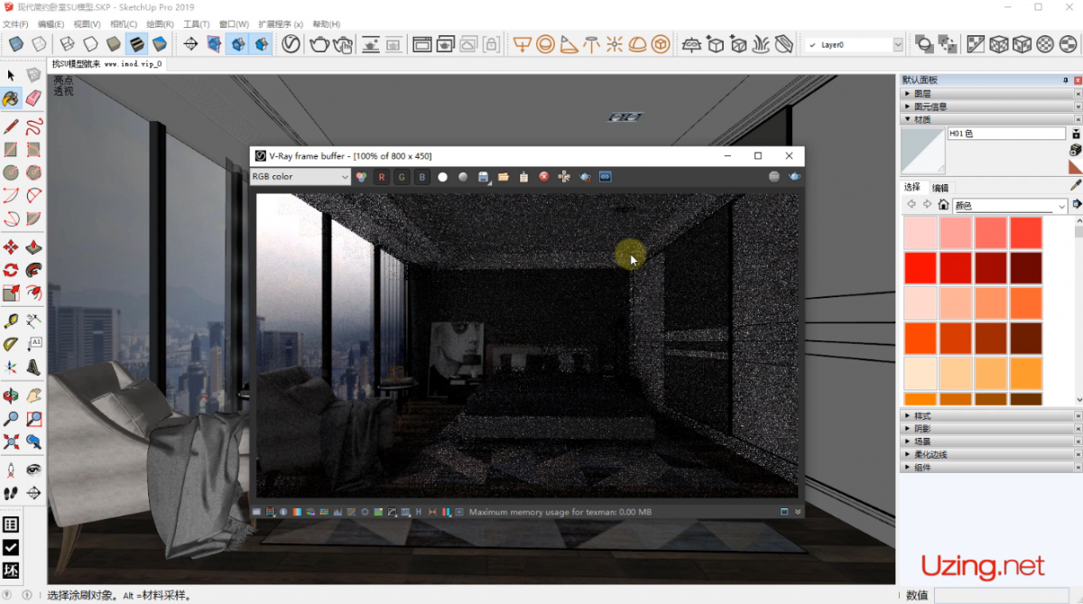
Task: Click the frame buffer render teapot icon
Action: [794, 177]
